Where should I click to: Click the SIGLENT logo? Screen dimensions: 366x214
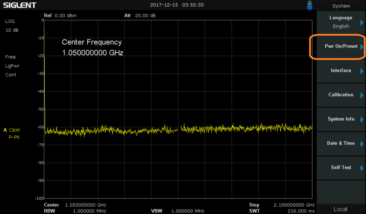point(18,5)
